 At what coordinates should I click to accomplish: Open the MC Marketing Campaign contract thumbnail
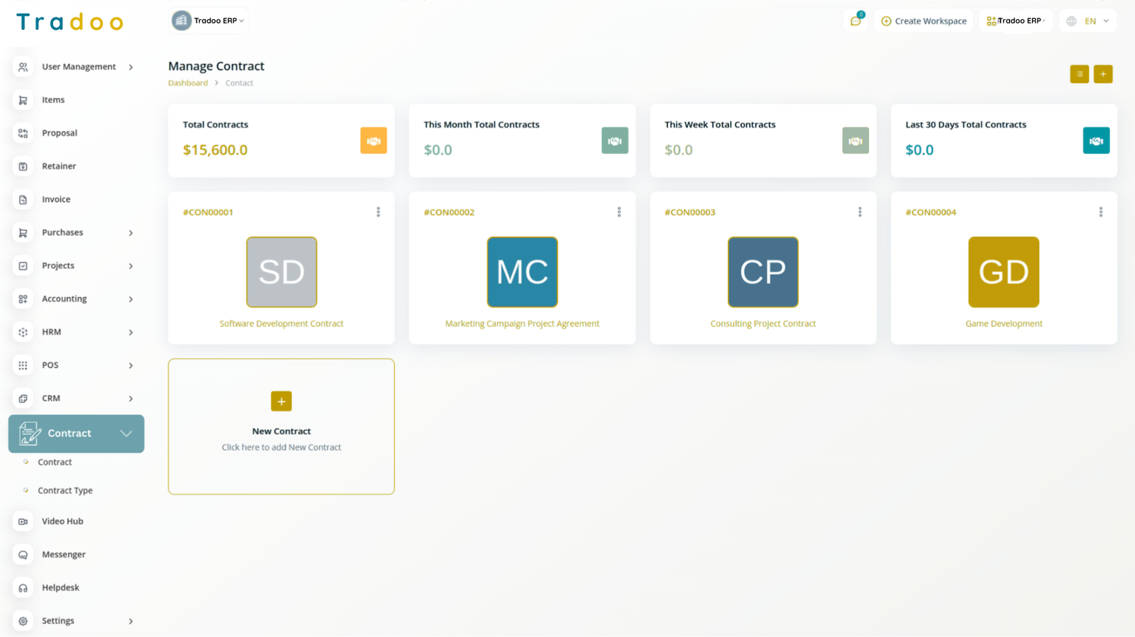coord(522,272)
